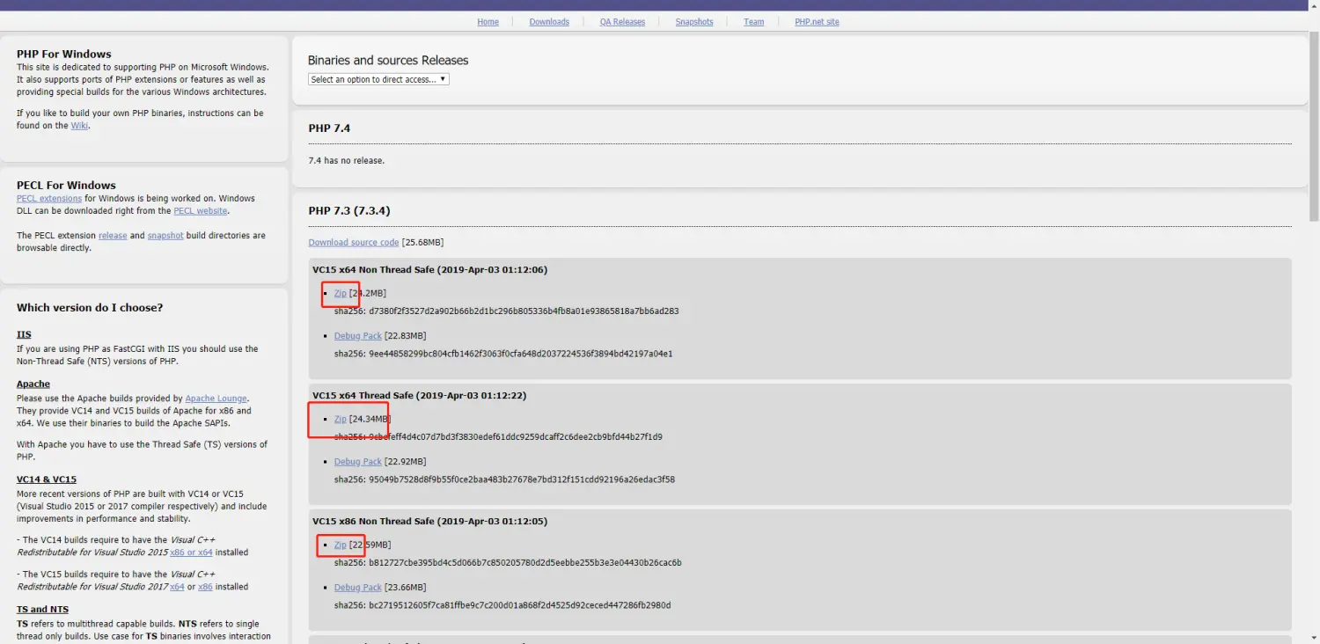
Task: Open Visual Studio 2017 x86 redistributable link
Action: point(205,587)
